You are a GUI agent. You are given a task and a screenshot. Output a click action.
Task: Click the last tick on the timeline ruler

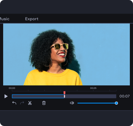click(116, 90)
